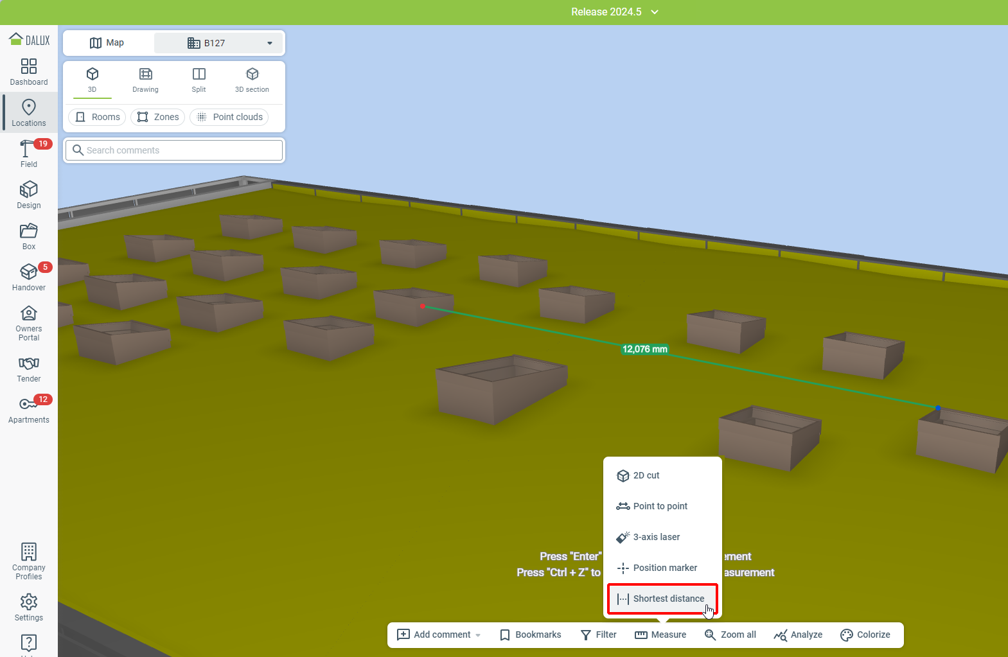
Task: Toggle Rooms display in the viewer
Action: pyautogui.click(x=98, y=117)
